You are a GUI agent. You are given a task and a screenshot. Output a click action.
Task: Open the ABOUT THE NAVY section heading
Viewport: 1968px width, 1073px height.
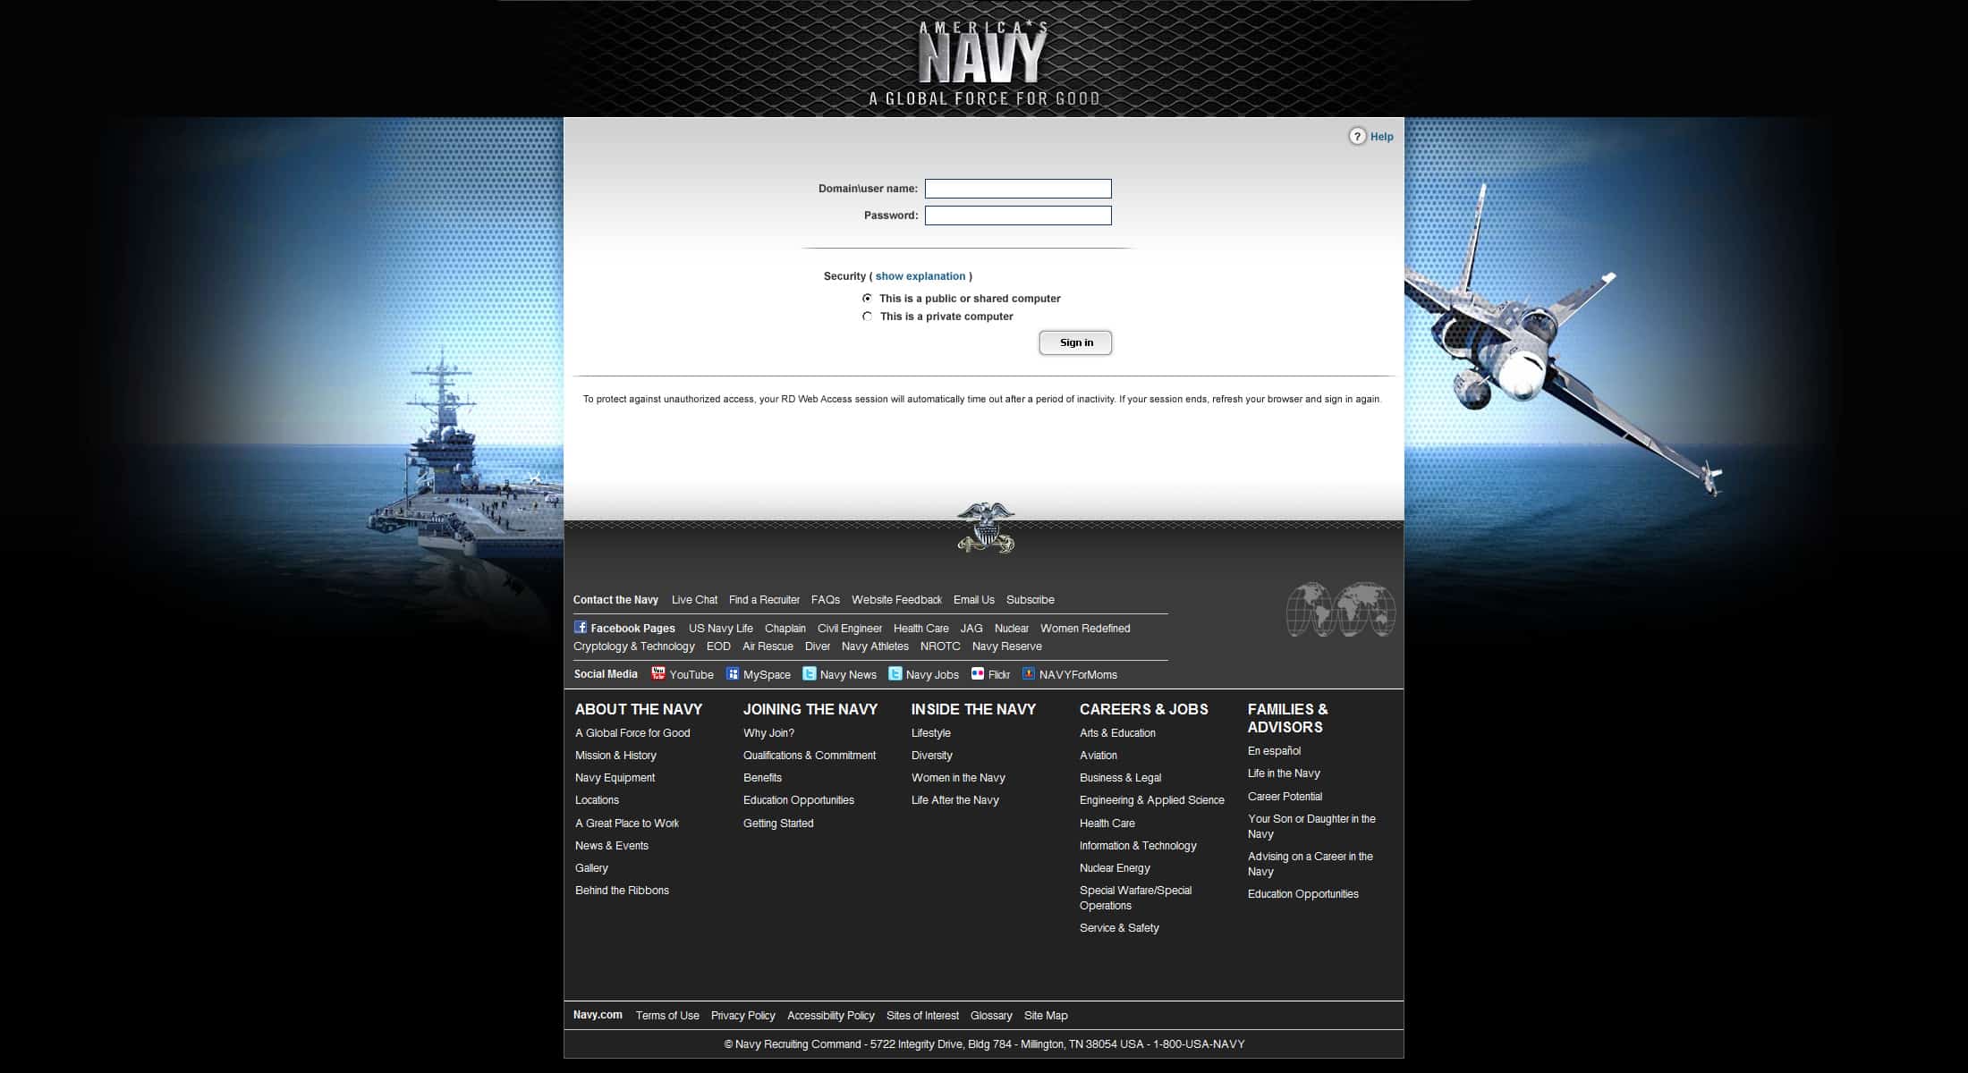(x=639, y=709)
